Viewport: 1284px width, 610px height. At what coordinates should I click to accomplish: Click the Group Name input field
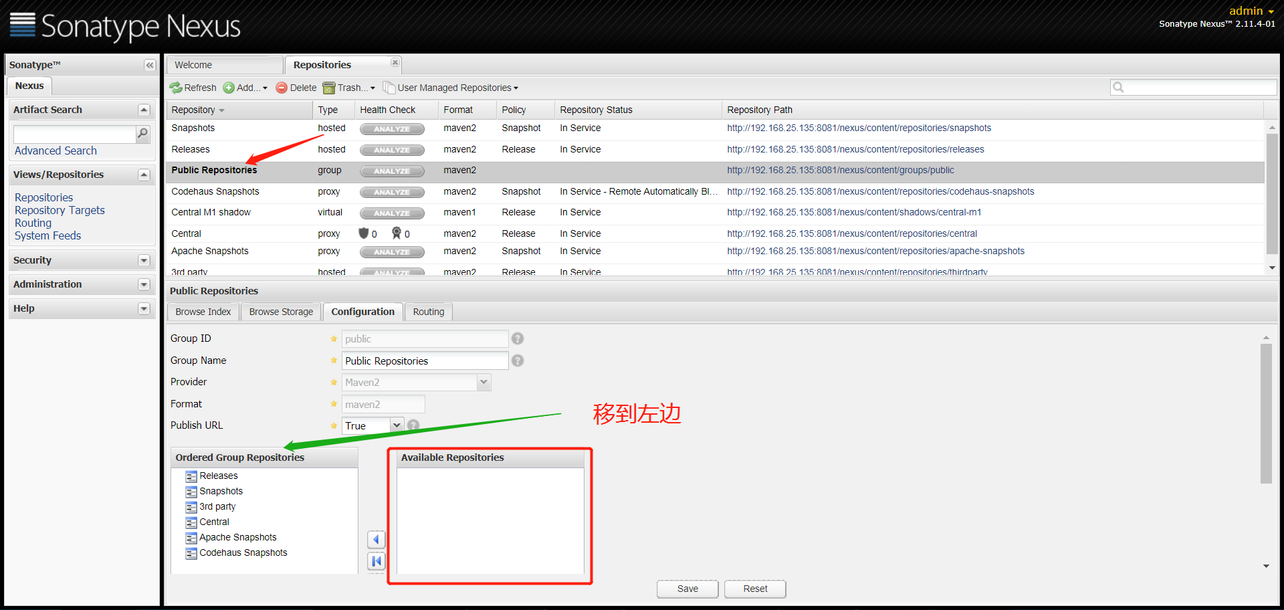(425, 361)
